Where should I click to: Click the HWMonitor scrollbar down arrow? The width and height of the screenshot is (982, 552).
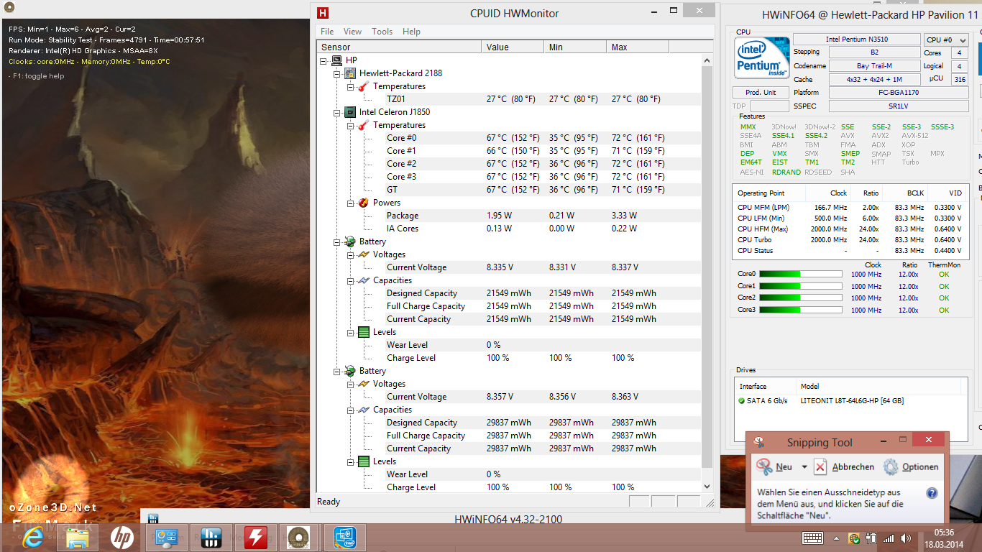(707, 486)
